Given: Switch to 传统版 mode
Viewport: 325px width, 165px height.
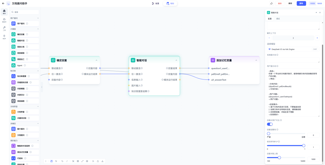Looking at the screenshot, I should tap(312, 3).
